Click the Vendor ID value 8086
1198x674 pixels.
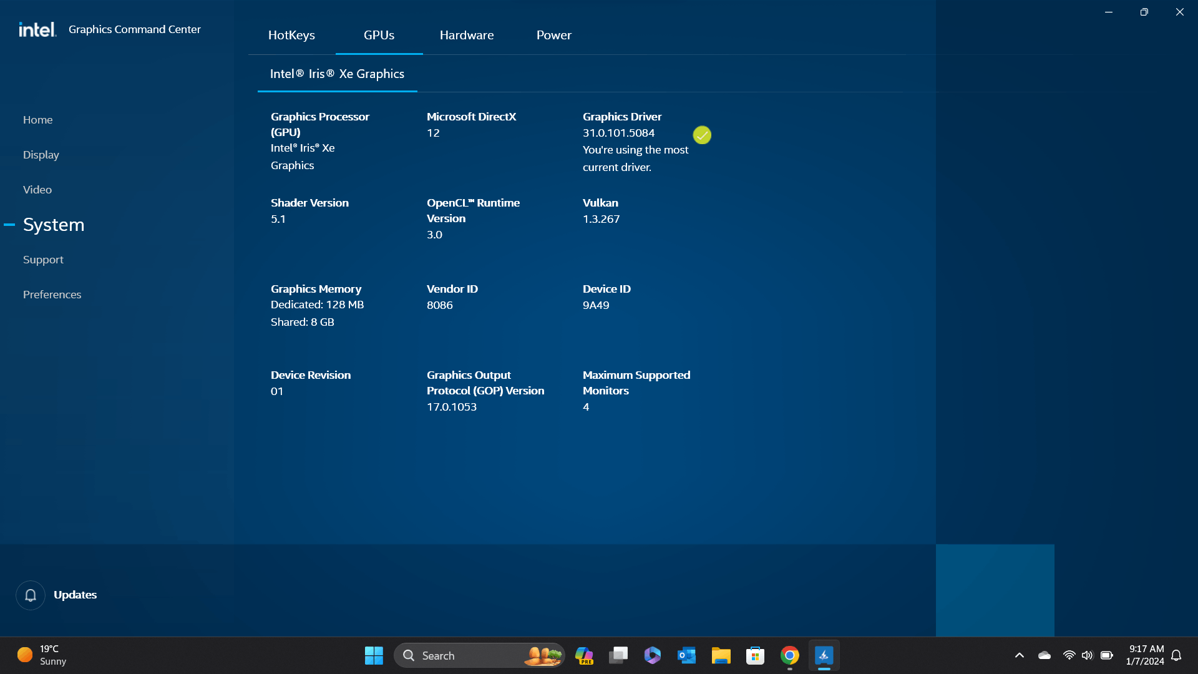tap(440, 305)
